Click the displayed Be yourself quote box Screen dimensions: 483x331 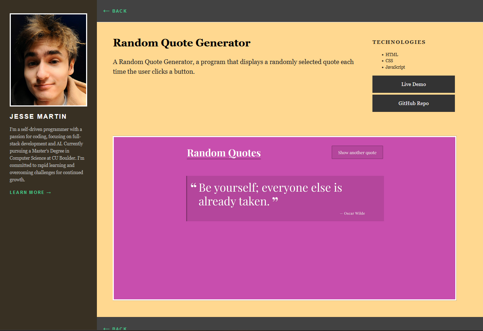(285, 198)
